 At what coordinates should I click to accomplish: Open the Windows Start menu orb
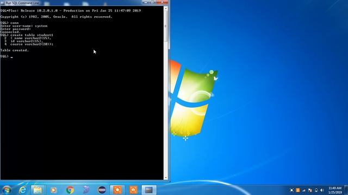(7, 190)
